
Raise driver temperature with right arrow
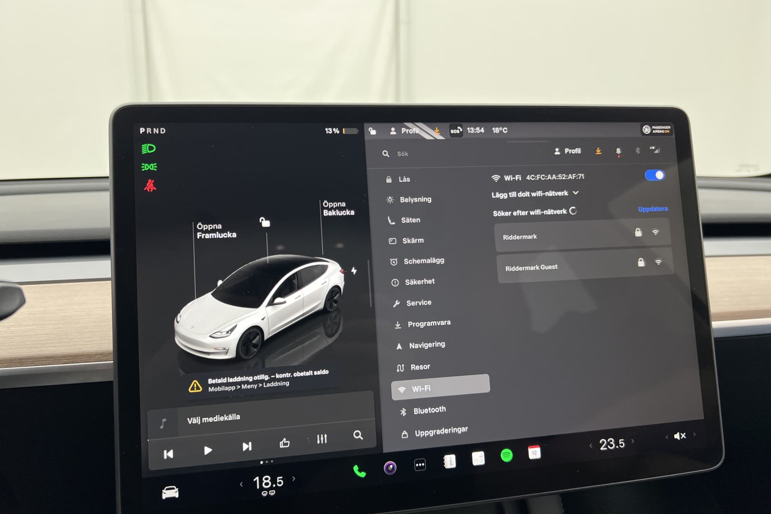[x=294, y=479]
